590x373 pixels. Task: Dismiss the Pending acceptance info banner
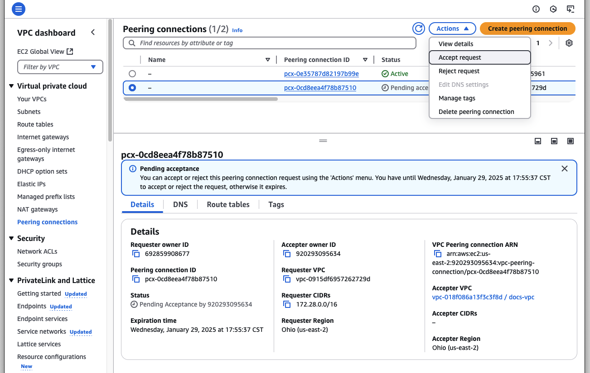pos(564,169)
